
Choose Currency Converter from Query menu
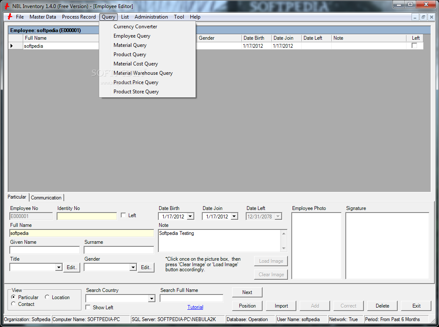click(x=148, y=27)
